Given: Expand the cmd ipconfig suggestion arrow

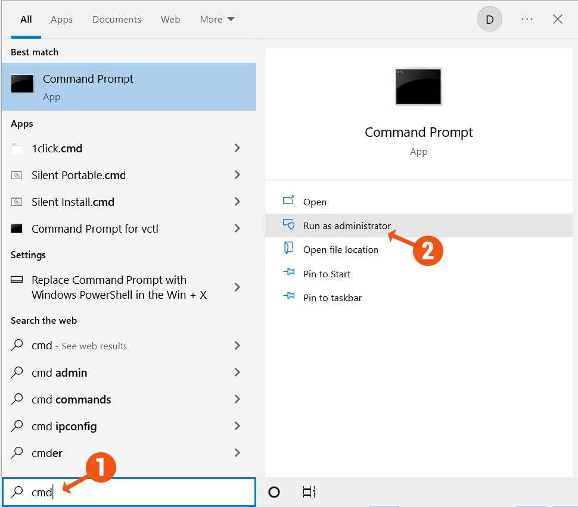Looking at the screenshot, I should pyautogui.click(x=237, y=426).
